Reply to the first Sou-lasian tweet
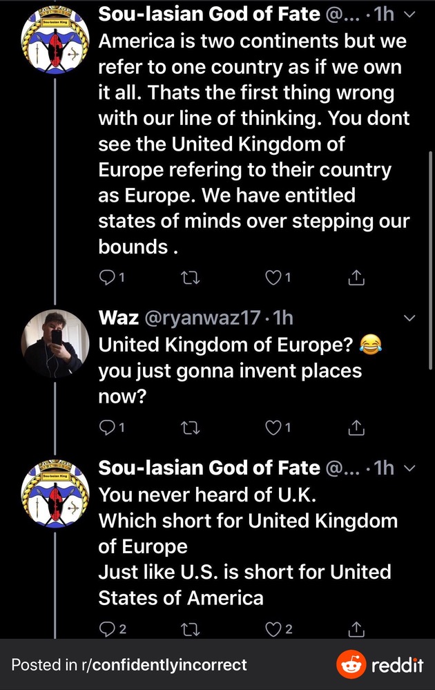 coord(107,278)
